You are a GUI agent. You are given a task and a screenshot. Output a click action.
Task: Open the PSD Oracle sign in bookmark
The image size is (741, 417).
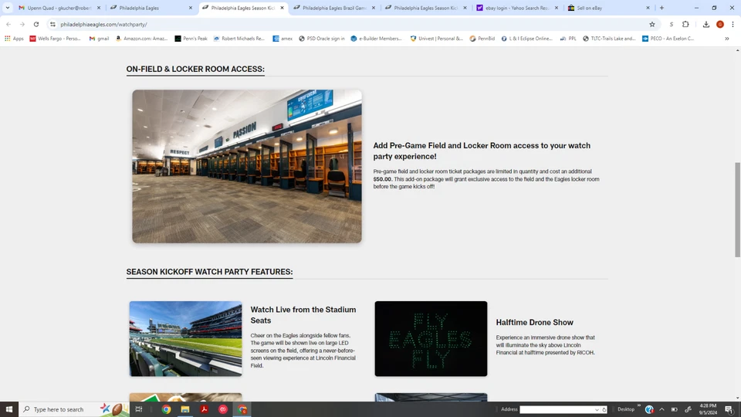(322, 39)
